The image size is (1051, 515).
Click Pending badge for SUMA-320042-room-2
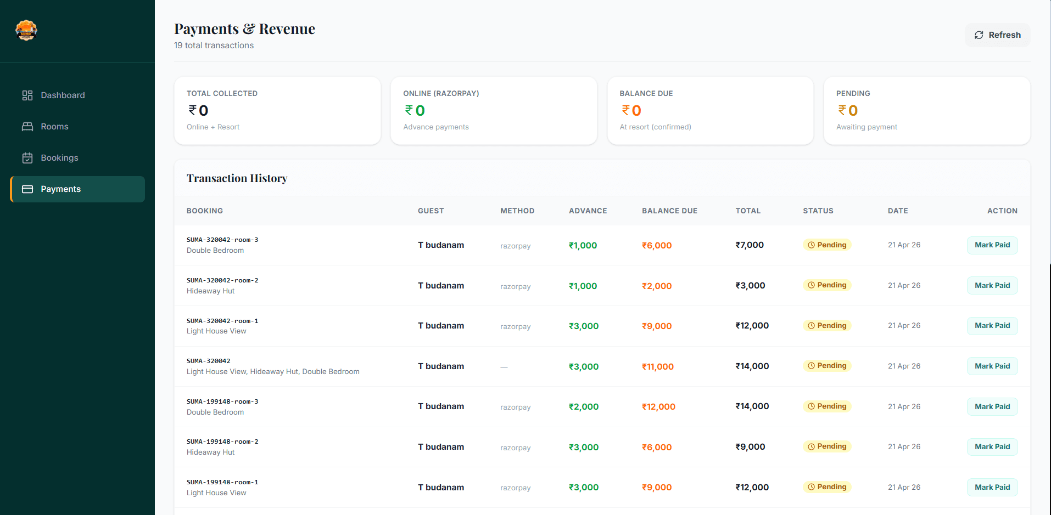pos(827,285)
